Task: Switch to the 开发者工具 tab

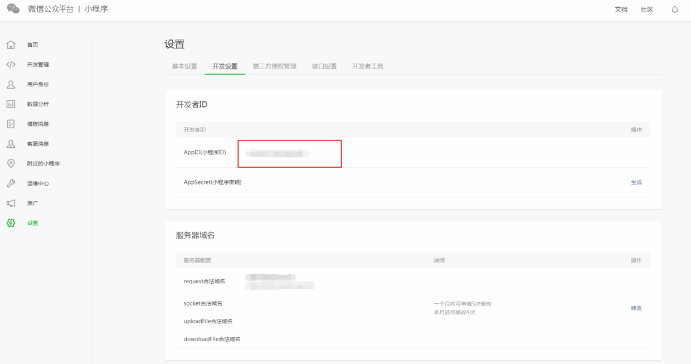Action: 368,66
